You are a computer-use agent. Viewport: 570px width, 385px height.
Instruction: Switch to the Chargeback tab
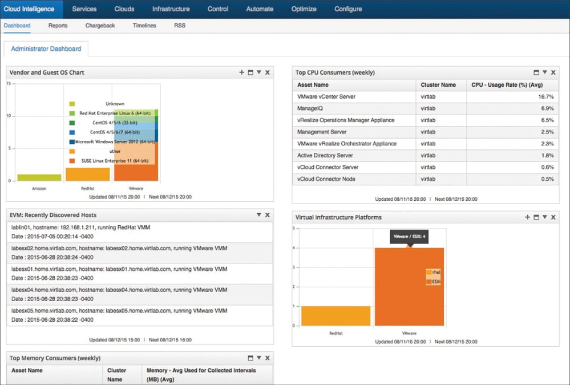(x=100, y=26)
